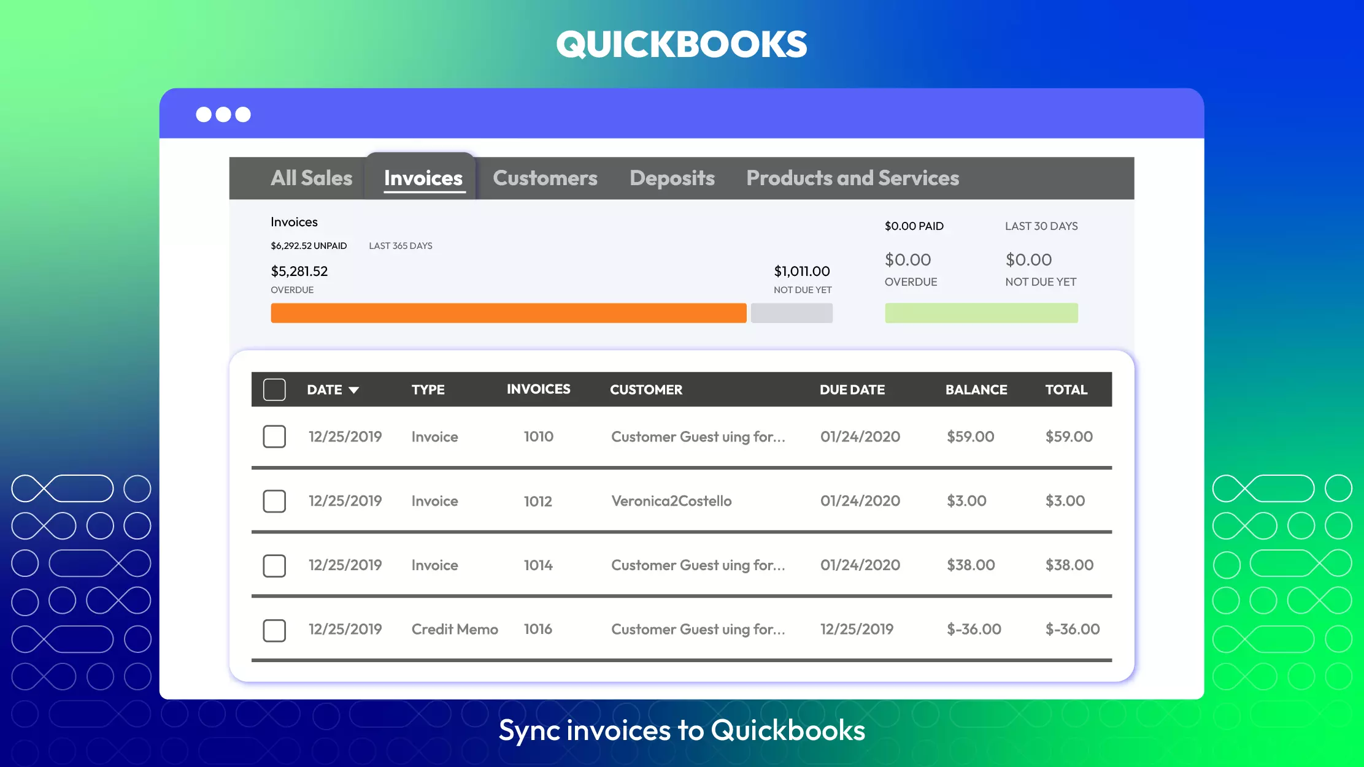This screenshot has height=767, width=1364.
Task: Open credit memo number 1016
Action: click(x=538, y=629)
